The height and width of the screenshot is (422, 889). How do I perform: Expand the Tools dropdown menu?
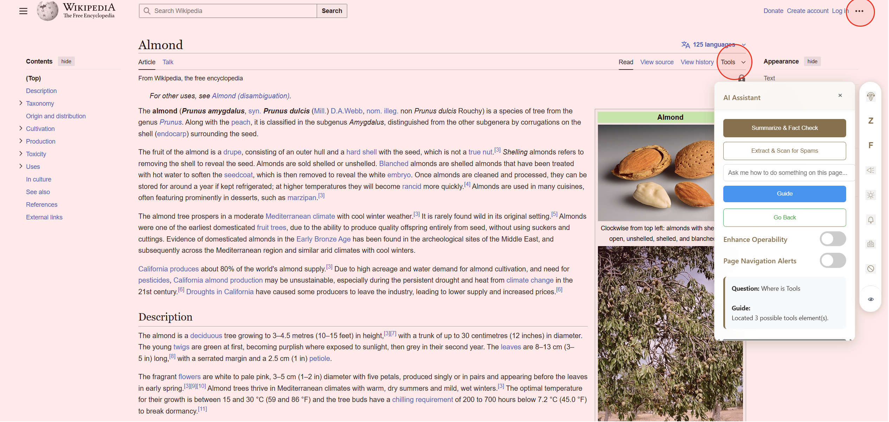coord(733,62)
